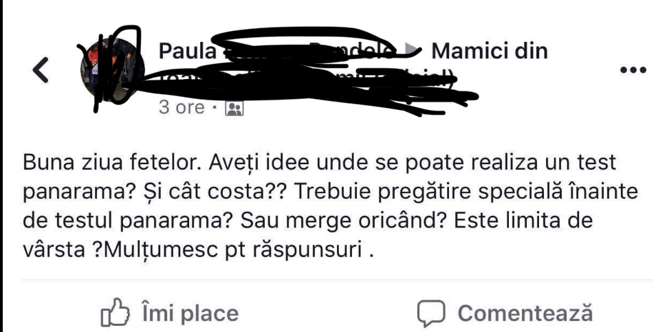Screen dimensions: 667x332
Task: Open the three-dot post options menu
Action: (x=633, y=69)
